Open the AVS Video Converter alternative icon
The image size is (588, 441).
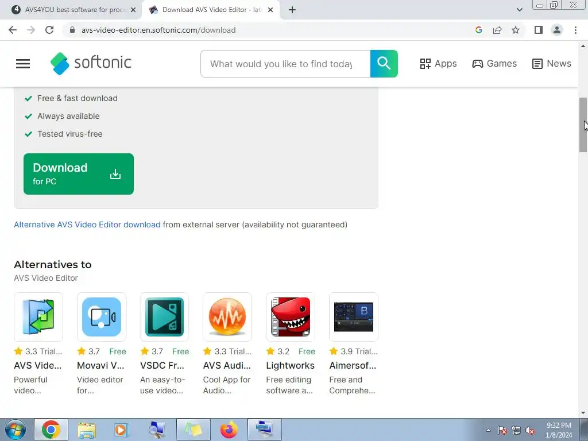pos(38,317)
